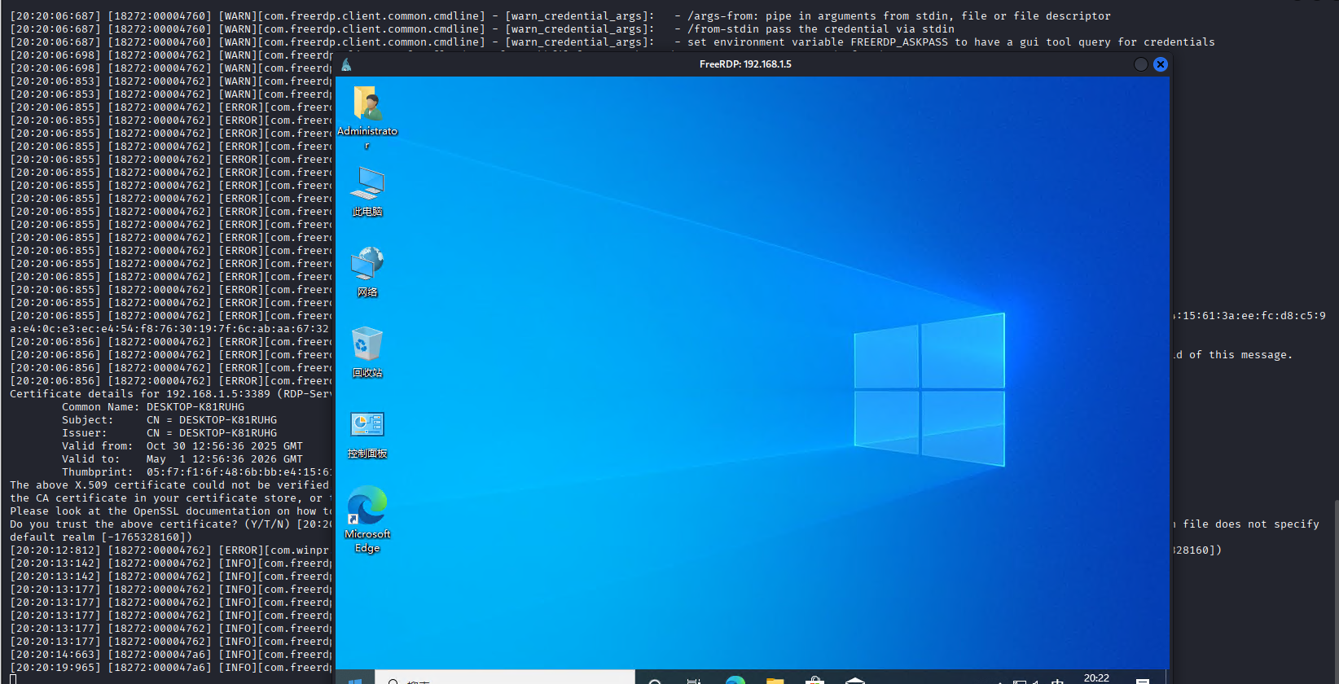Click 'The above X.509 certificate could not be verified'
1339x684 pixels.
(169, 484)
